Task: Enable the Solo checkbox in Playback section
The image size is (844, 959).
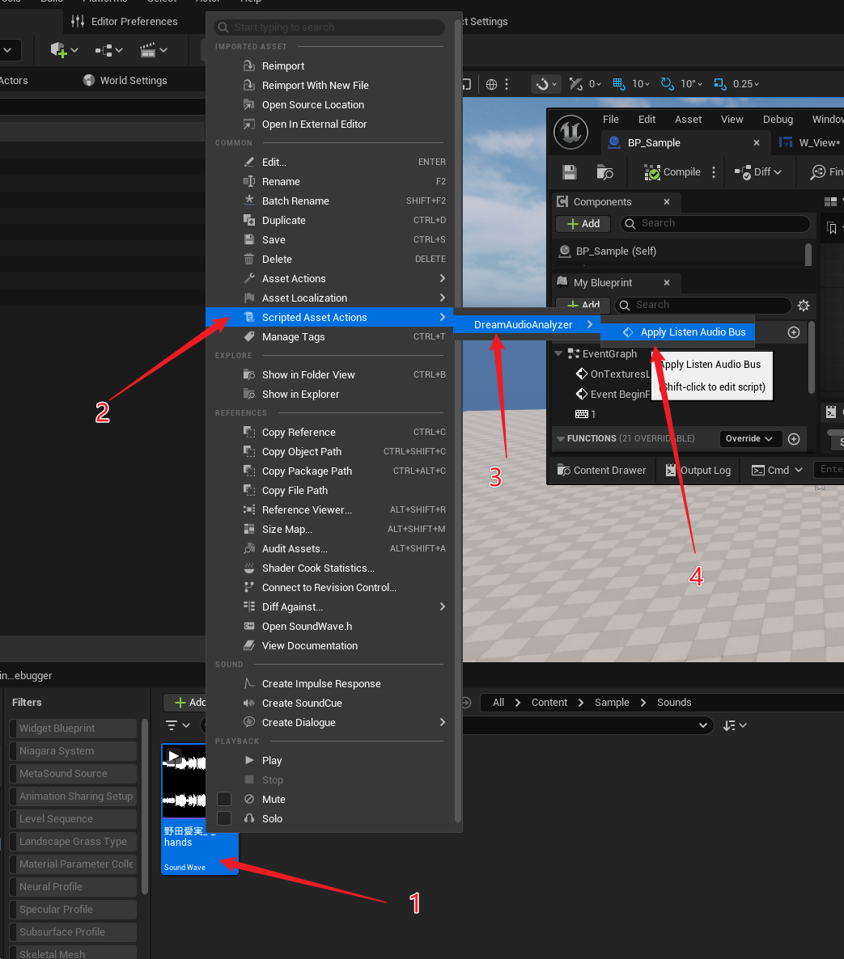Action: (224, 818)
